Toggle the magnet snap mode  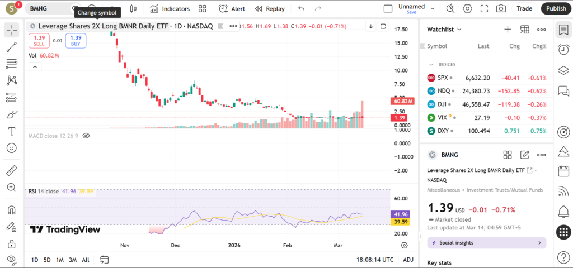[x=12, y=210]
